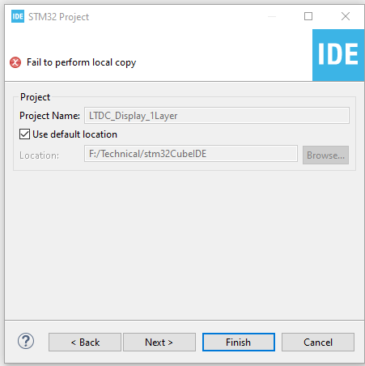This screenshot has height=366, width=365.
Task: Close the STM32 Project dialog with X
Action: [346, 16]
